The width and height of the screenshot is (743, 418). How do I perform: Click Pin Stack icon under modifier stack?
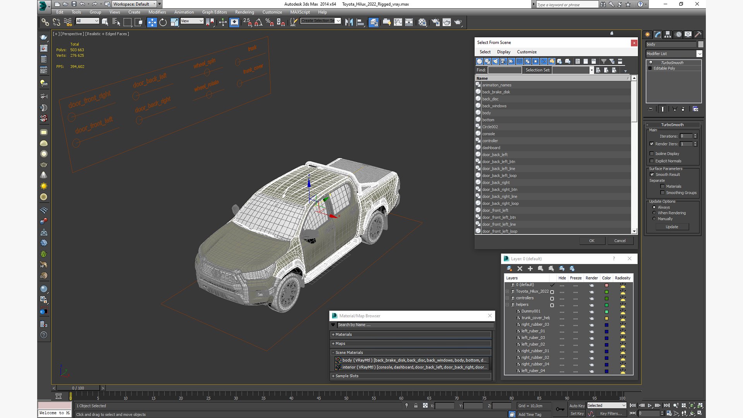[650, 109]
